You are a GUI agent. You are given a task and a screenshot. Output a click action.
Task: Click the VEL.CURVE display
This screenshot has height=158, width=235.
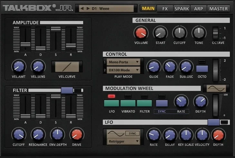(x=67, y=67)
